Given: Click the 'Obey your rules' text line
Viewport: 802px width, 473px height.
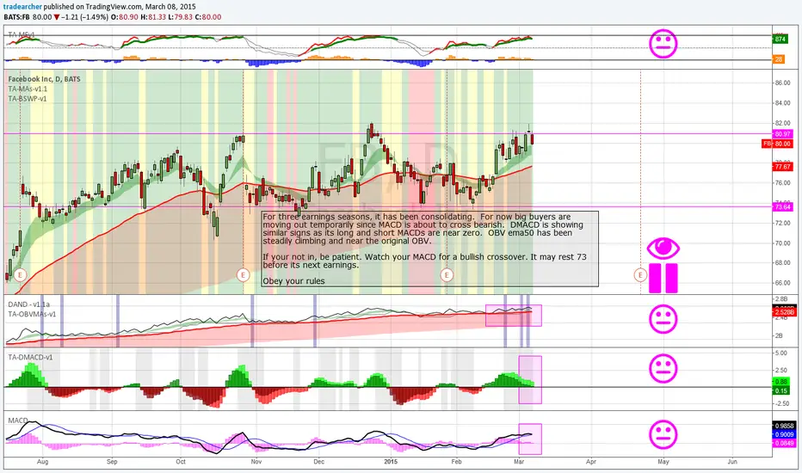Looking at the screenshot, I should [293, 280].
